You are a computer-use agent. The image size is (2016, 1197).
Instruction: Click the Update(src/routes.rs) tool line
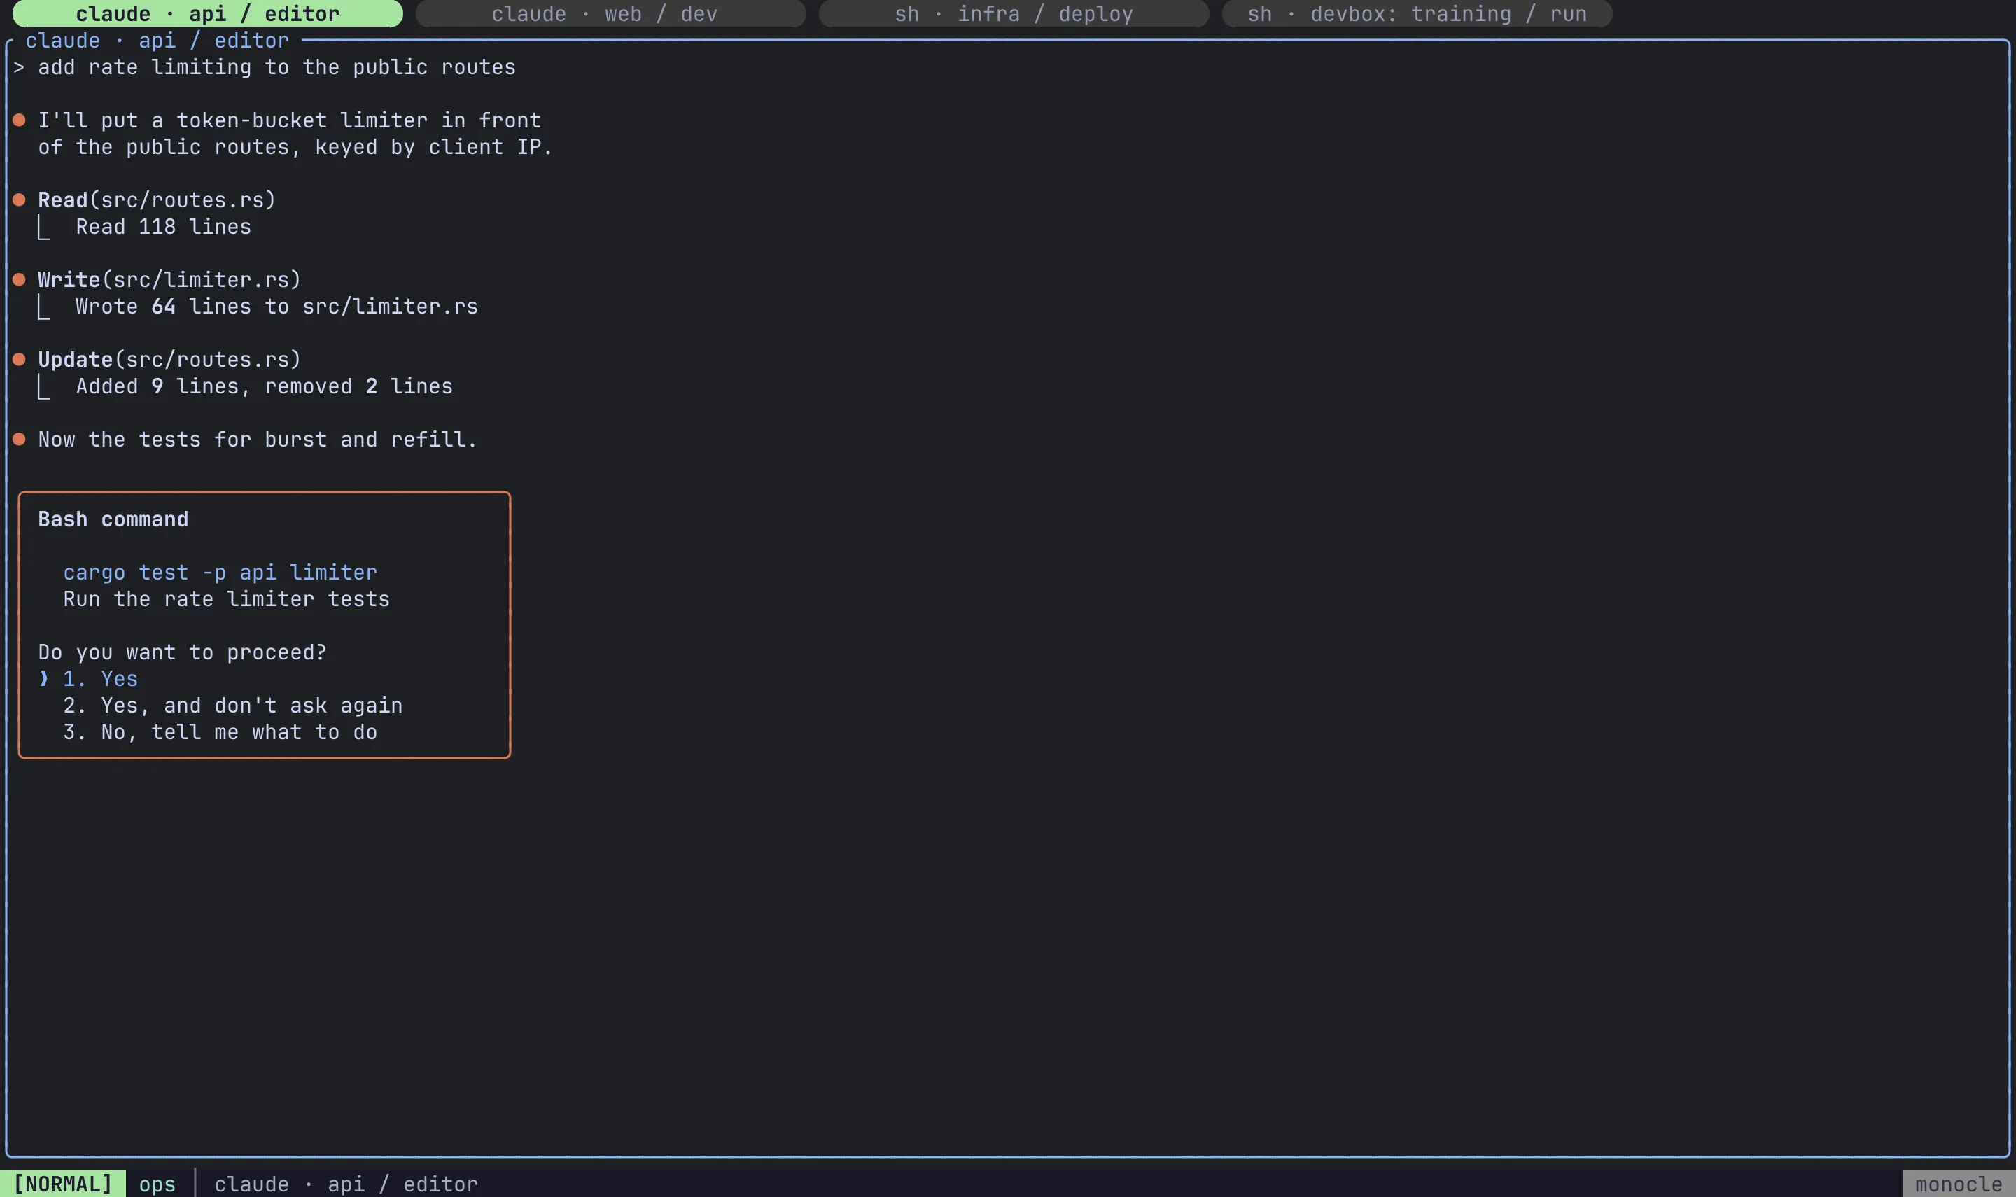click(x=169, y=360)
